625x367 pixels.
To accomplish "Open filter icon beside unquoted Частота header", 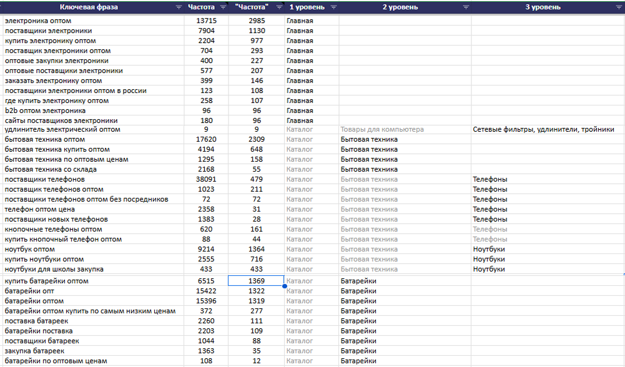I will 222,7.
